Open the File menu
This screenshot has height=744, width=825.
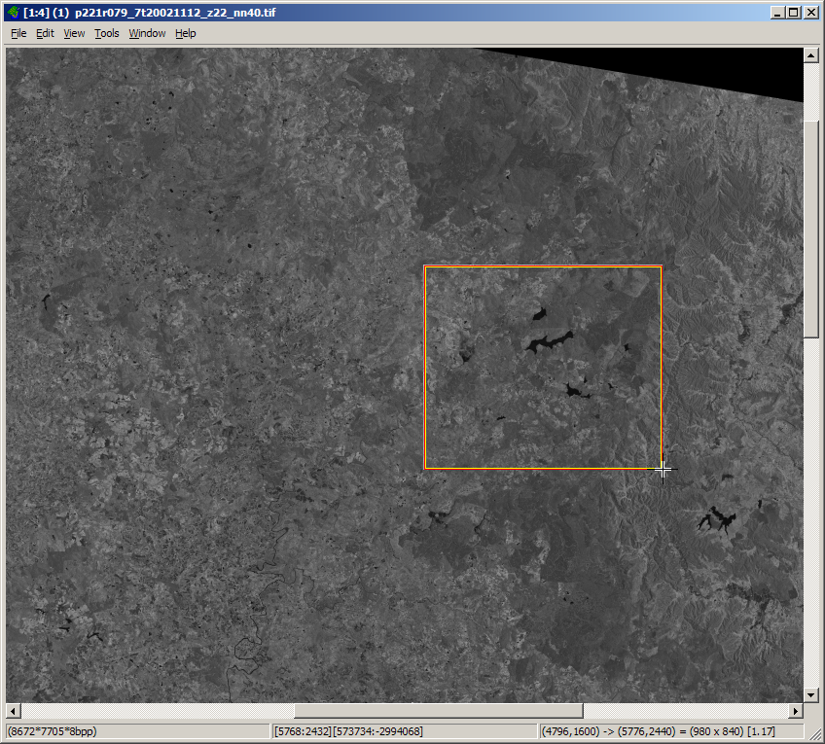pos(18,33)
